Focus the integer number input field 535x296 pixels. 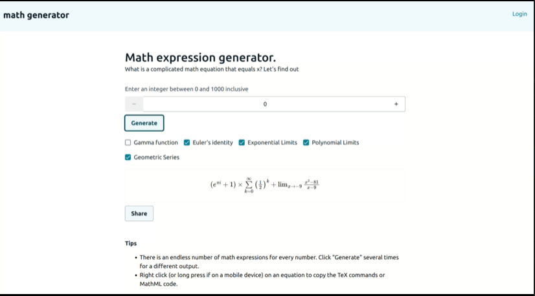[264, 104]
